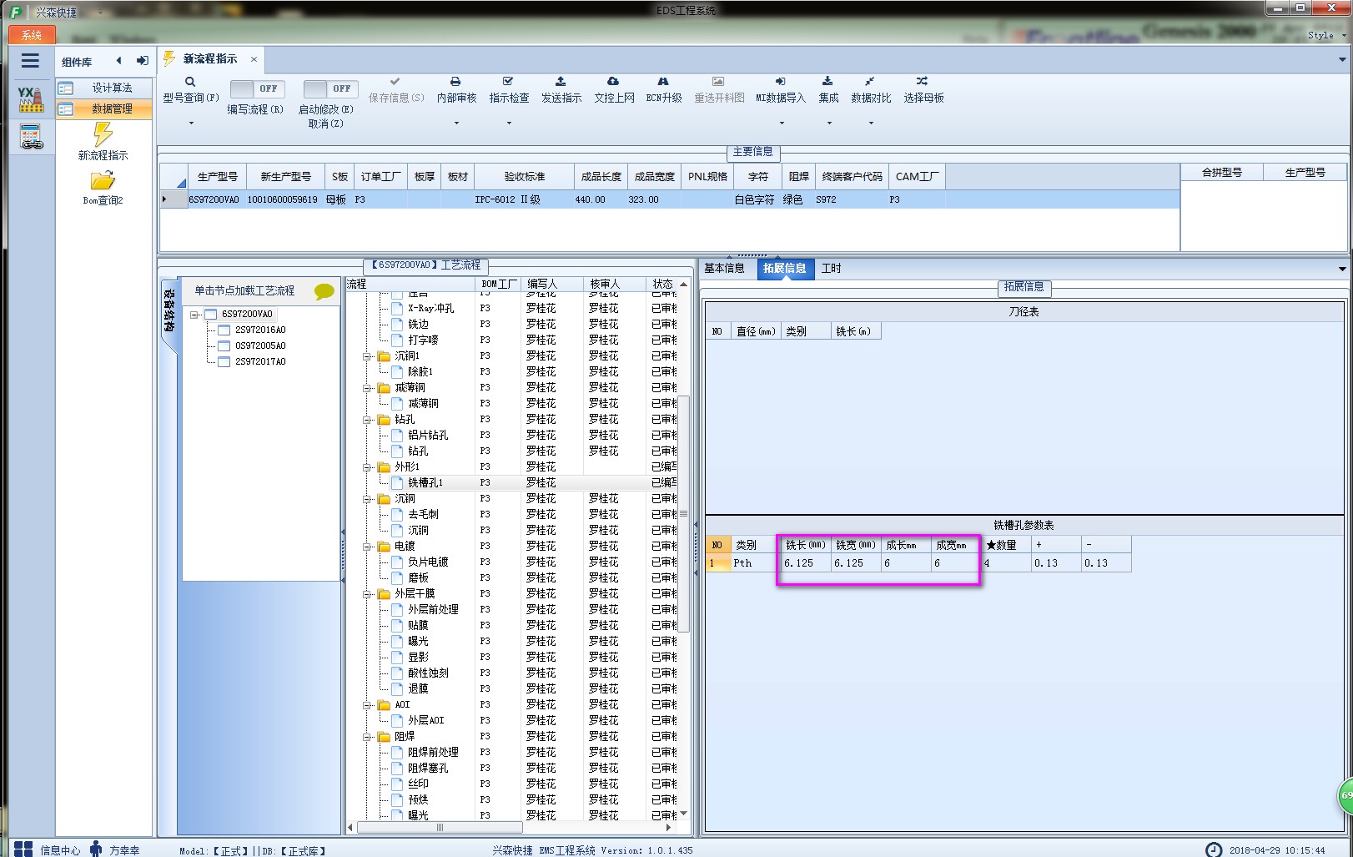
Task: Switch to the 基本信息 tab
Action: 724,269
